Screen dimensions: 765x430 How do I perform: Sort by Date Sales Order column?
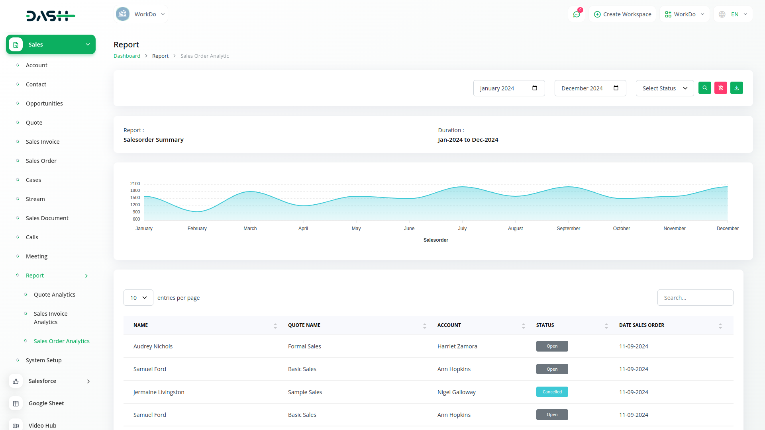click(x=720, y=326)
